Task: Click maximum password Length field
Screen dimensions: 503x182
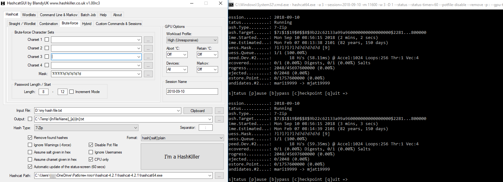Action: (62, 92)
